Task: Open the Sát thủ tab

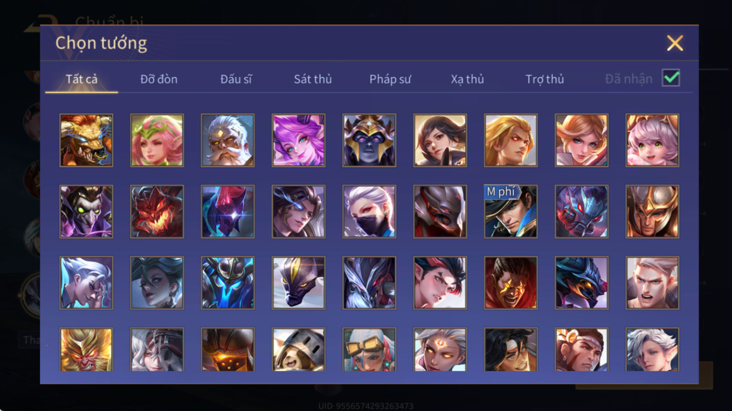Action: pyautogui.click(x=313, y=79)
